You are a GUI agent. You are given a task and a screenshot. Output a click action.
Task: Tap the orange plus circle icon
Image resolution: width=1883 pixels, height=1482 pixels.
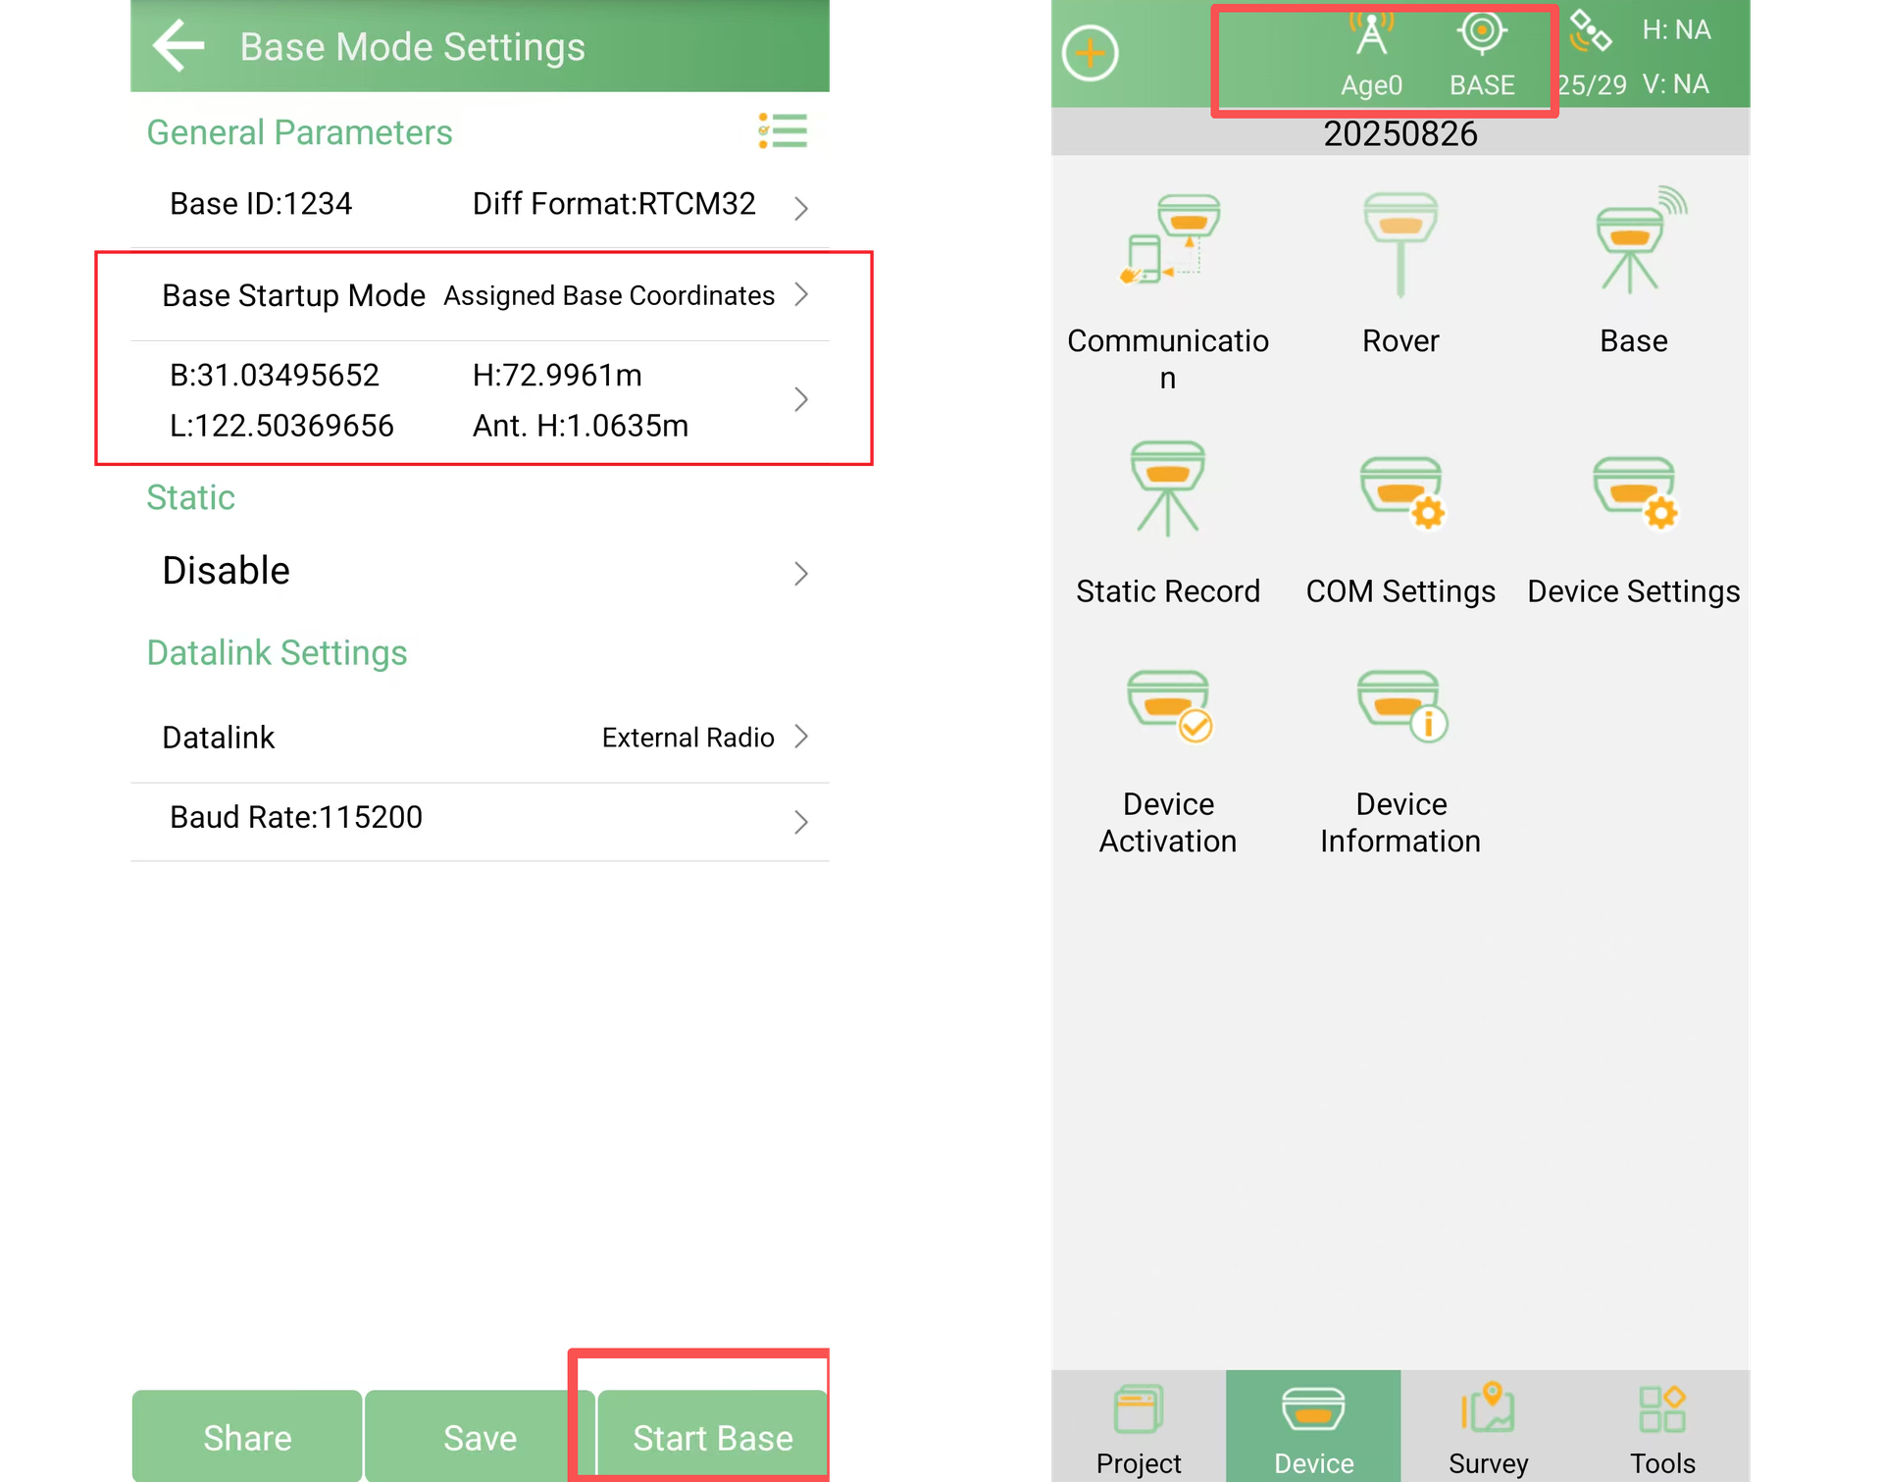[1090, 53]
